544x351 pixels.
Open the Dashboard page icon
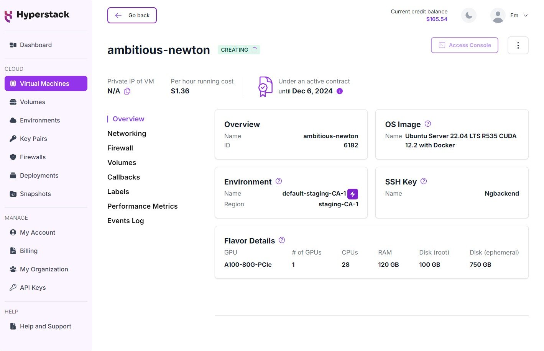click(13, 45)
